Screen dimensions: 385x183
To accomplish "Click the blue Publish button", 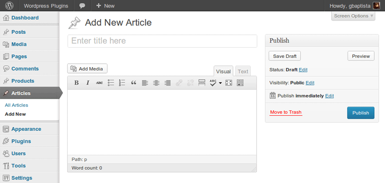I will (x=361, y=113).
